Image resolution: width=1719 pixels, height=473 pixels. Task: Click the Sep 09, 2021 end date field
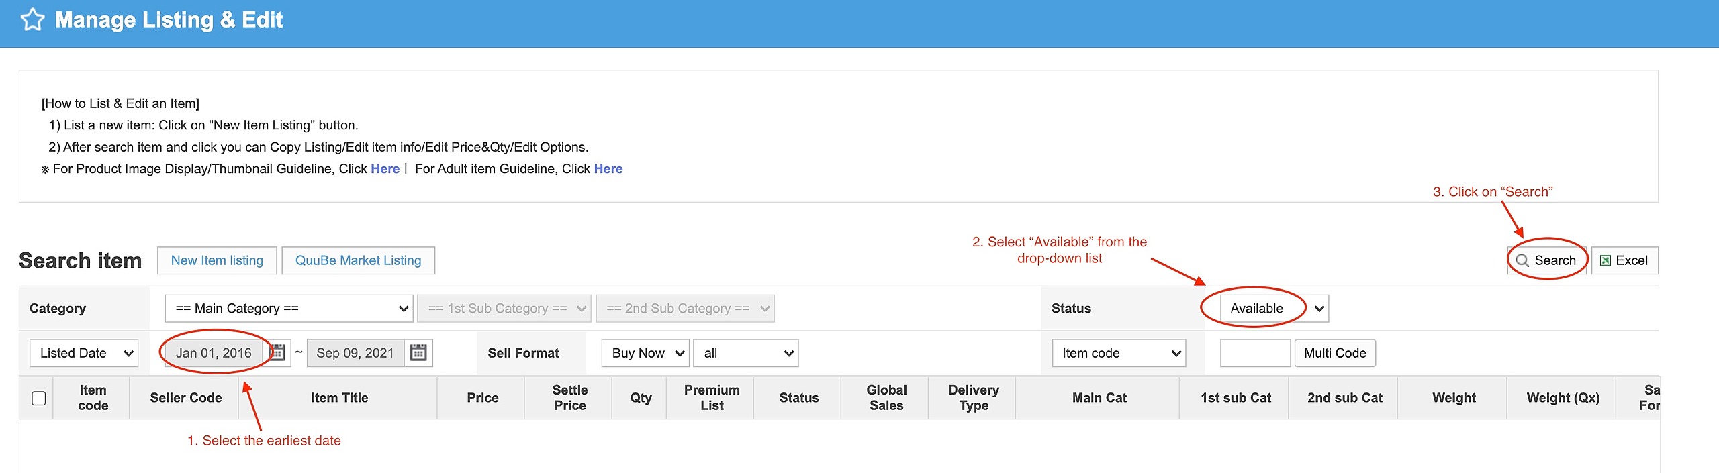coord(355,354)
